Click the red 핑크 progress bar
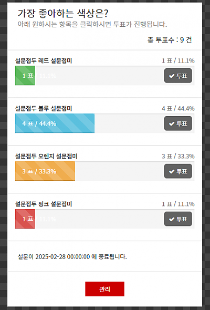The height and width of the screenshot is (310, 210). [25, 219]
